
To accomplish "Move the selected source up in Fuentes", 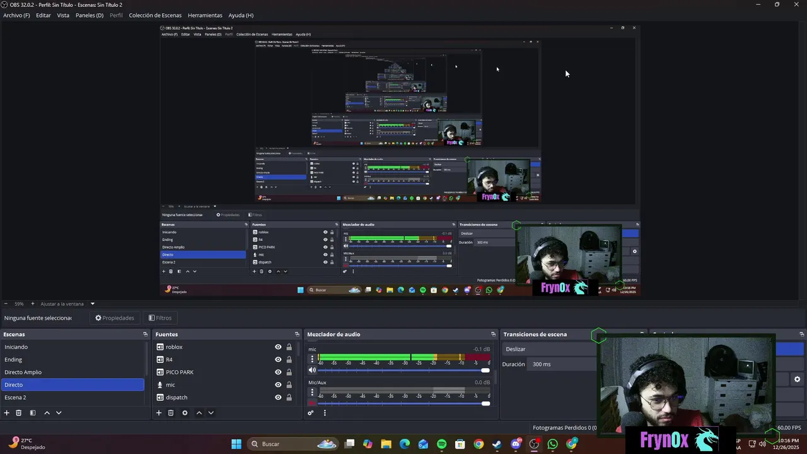I will pyautogui.click(x=199, y=413).
